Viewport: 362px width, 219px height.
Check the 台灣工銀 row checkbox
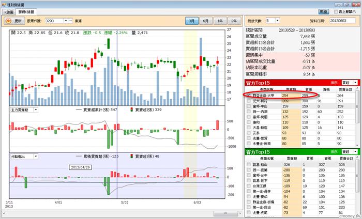(x=249, y=186)
